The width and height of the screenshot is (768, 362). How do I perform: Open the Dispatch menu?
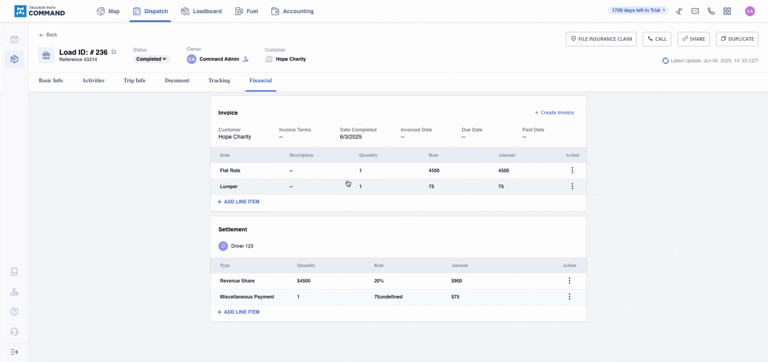click(x=150, y=11)
